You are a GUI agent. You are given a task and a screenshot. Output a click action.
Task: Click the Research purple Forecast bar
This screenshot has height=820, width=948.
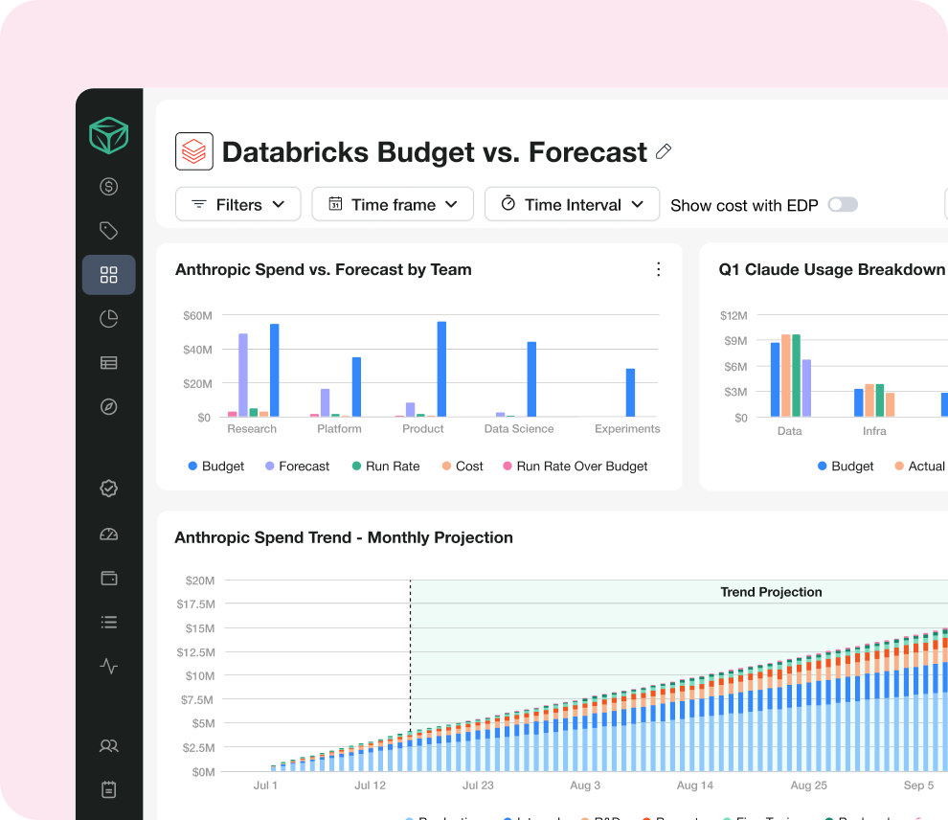click(x=243, y=375)
